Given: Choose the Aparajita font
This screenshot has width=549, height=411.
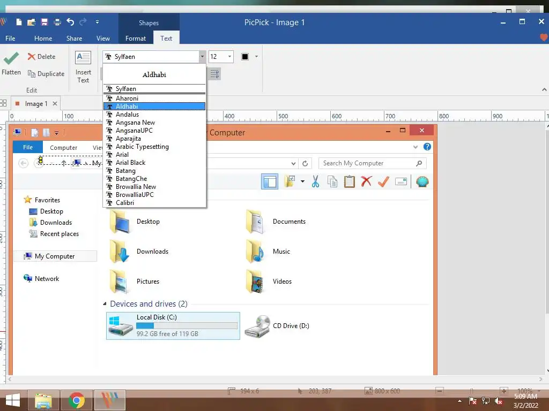Looking at the screenshot, I should pyautogui.click(x=154, y=139).
